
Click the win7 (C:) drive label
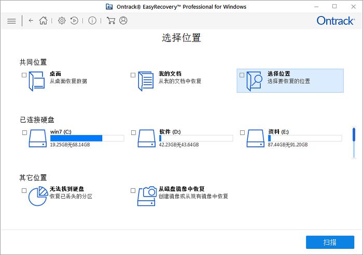click(x=61, y=132)
